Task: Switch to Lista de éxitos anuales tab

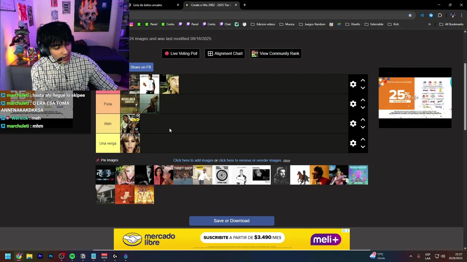Action: point(153,5)
